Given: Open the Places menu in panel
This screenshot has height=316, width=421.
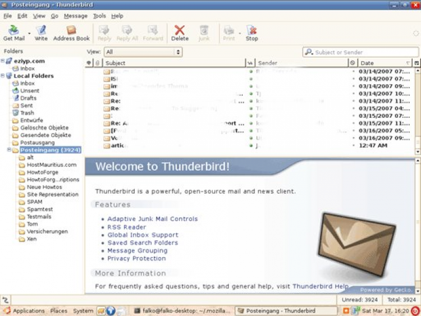Looking at the screenshot, I should [58, 310].
